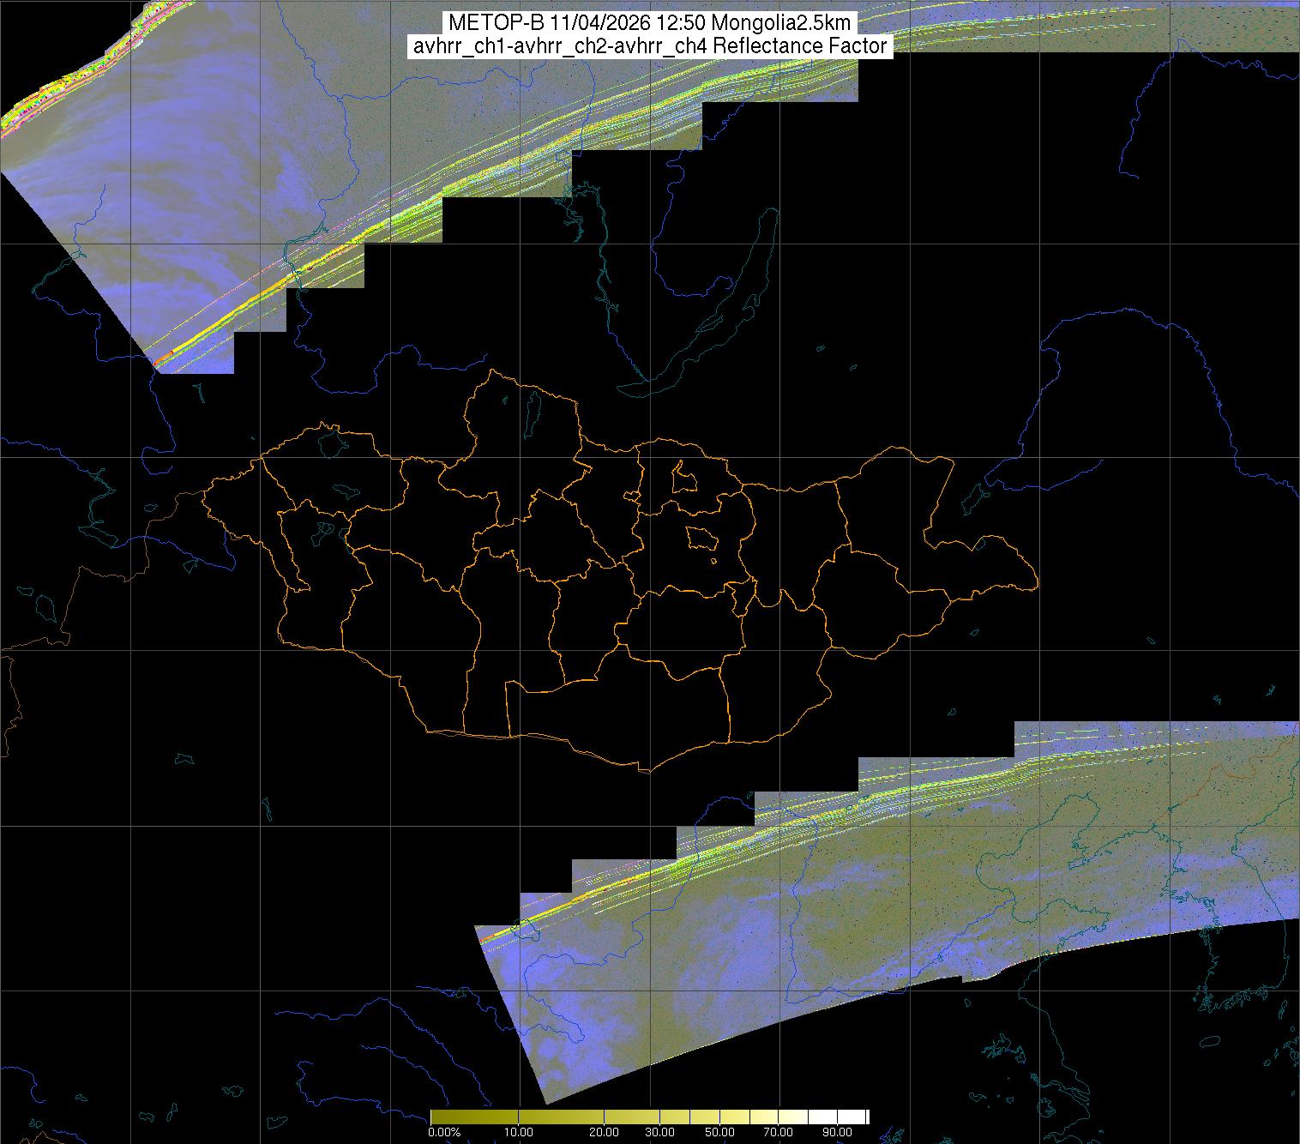Click the 0.00% label on the color bar

(x=444, y=1132)
